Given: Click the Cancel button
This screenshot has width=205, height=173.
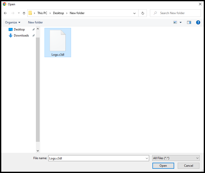Looking at the screenshot, I should 189,166.
